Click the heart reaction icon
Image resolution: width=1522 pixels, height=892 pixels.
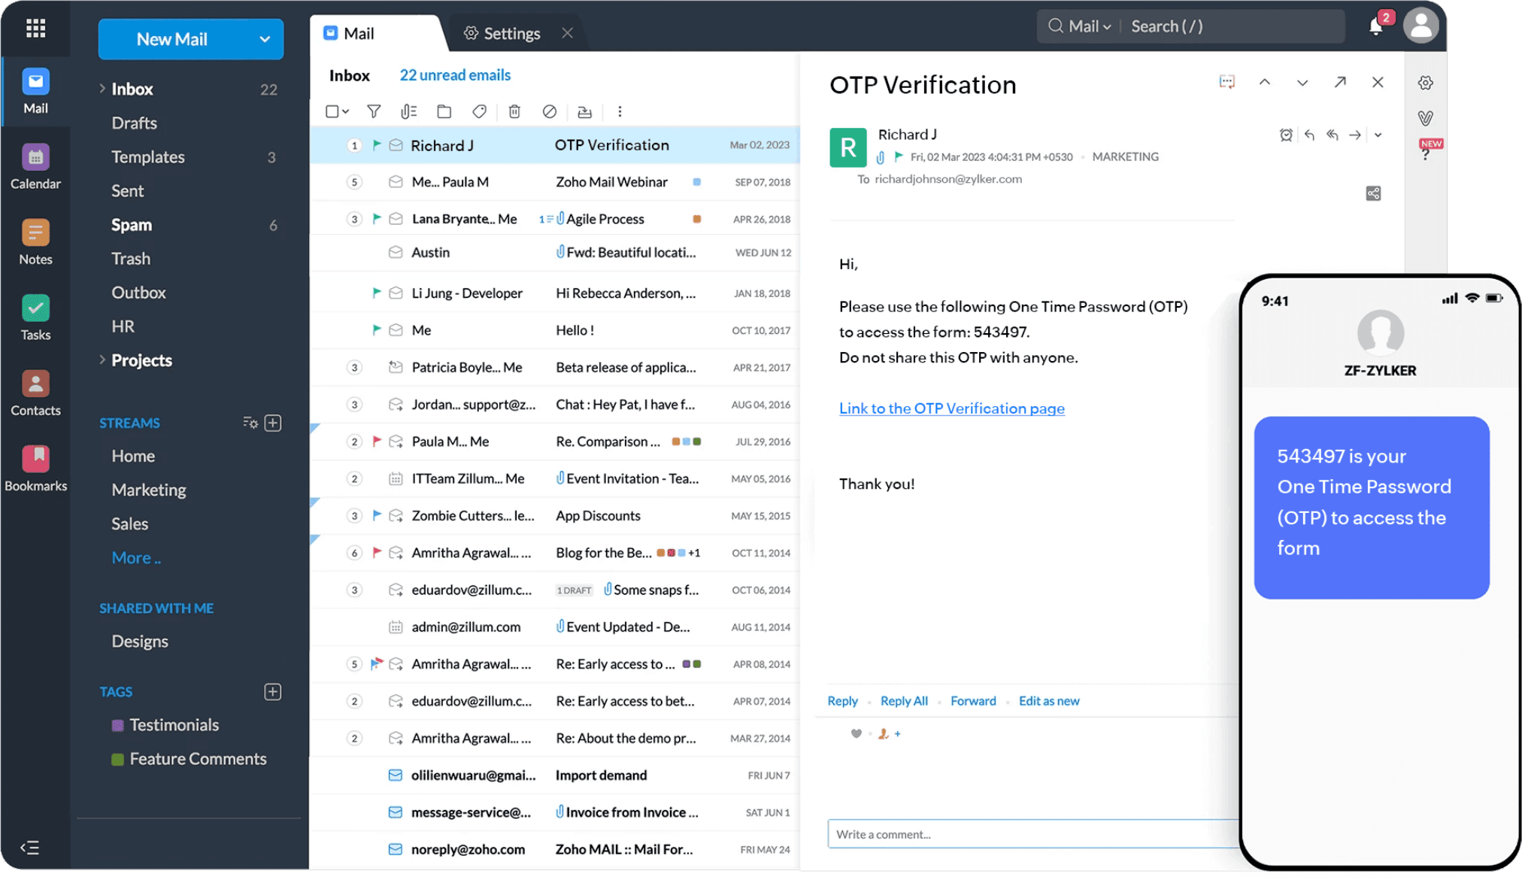coord(856,733)
